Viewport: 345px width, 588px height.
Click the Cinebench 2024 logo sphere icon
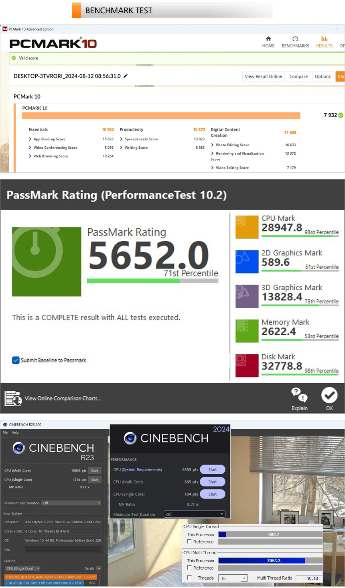[130, 438]
